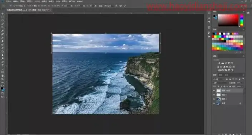Select the Gradient tool

(3, 52)
